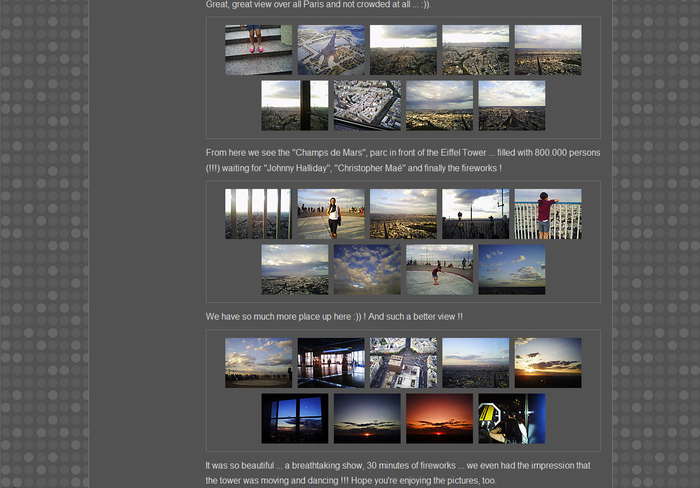Open the pink shoes on steps photo

[x=258, y=50]
